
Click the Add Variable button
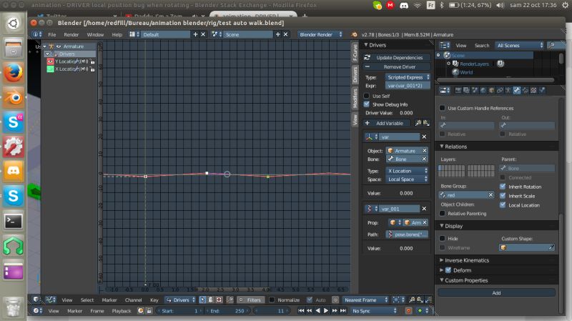[x=386, y=123]
